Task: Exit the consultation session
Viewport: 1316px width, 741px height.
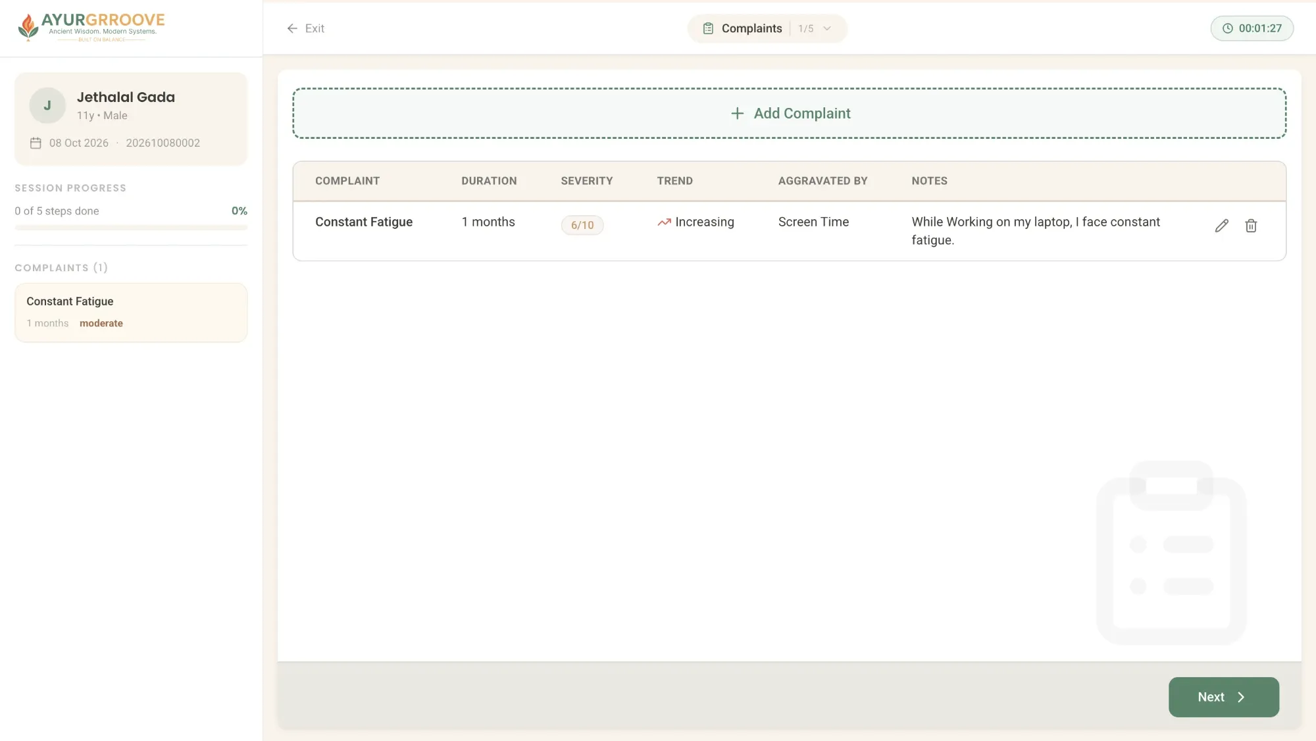Action: tap(305, 28)
